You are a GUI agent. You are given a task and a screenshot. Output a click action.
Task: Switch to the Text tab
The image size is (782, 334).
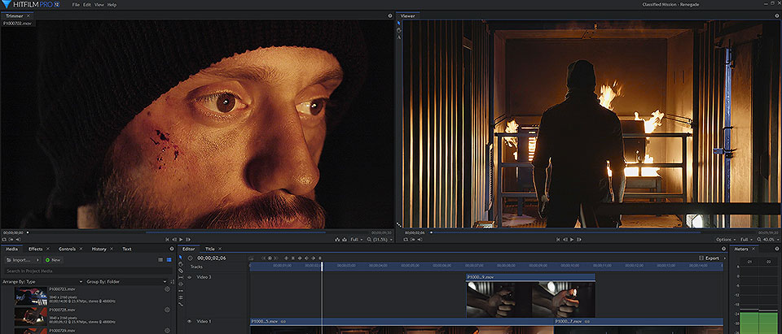[x=127, y=249]
